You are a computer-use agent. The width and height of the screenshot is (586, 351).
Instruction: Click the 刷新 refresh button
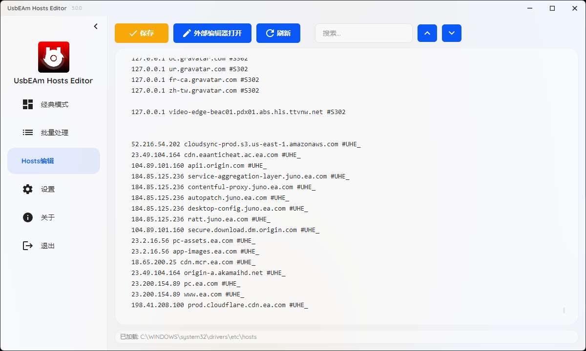click(x=278, y=33)
